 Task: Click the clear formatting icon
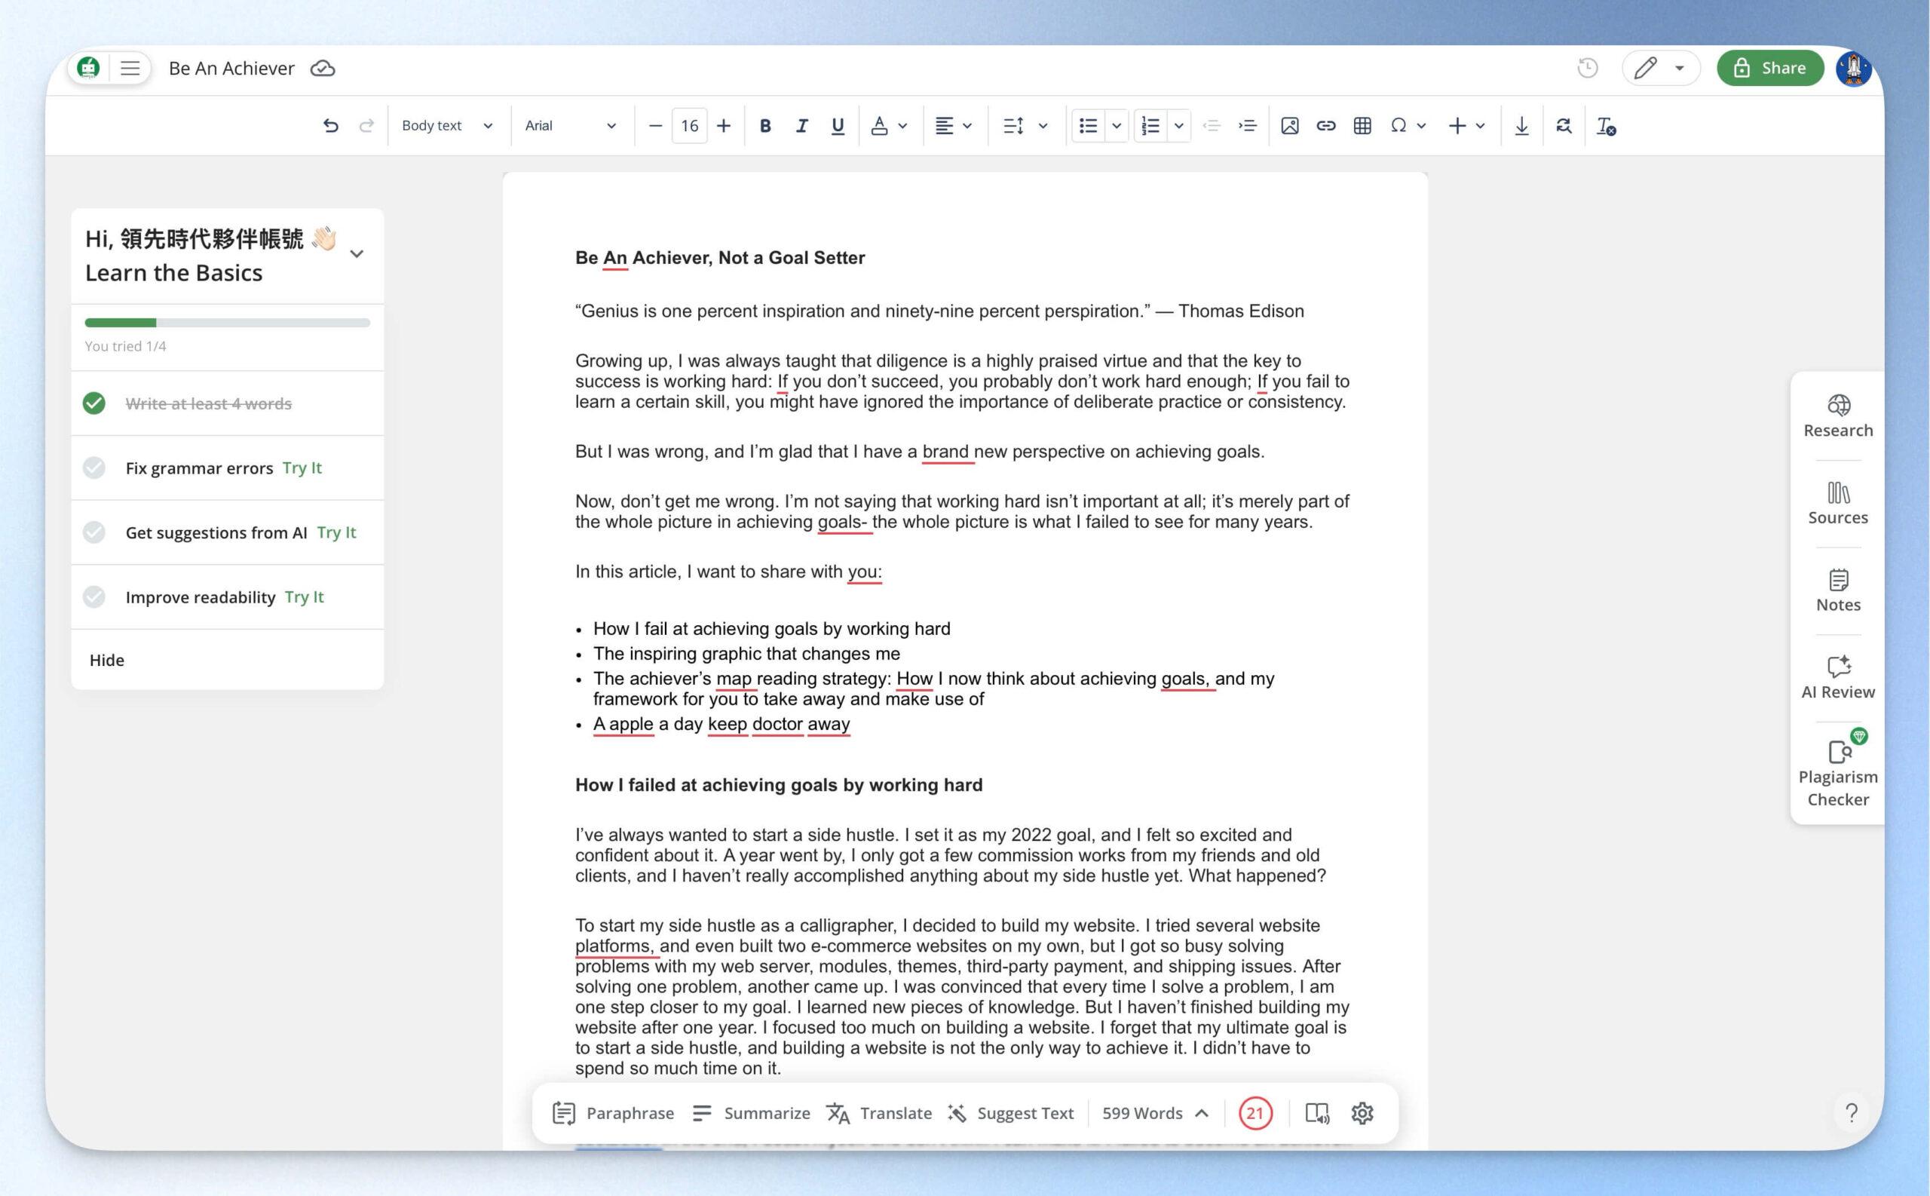click(x=1606, y=126)
